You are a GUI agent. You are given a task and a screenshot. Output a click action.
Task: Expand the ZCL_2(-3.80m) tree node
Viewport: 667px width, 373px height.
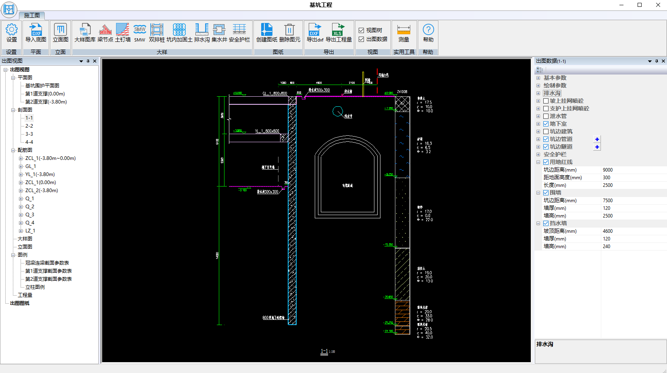click(21, 191)
